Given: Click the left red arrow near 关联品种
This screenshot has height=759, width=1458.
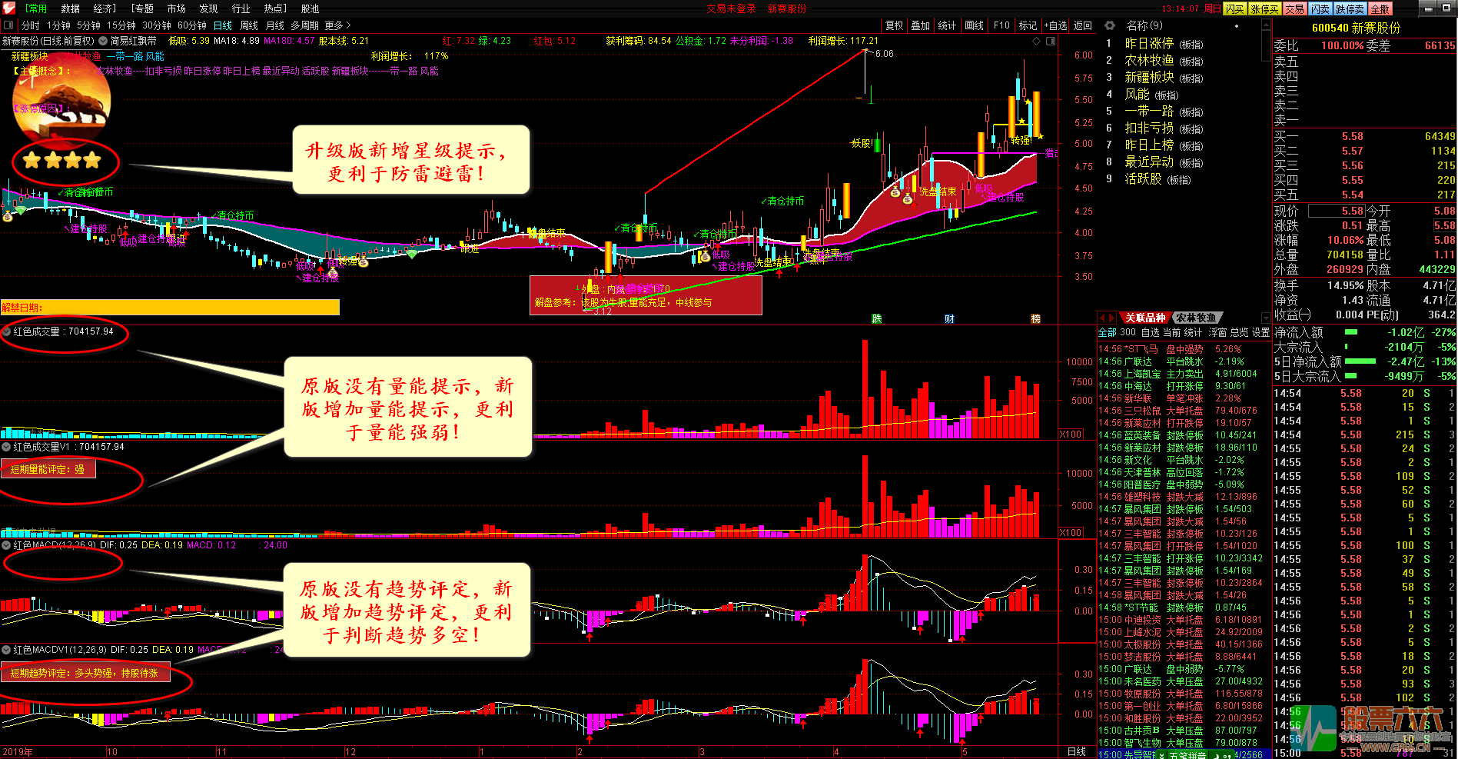Looking at the screenshot, I should coord(1102,318).
